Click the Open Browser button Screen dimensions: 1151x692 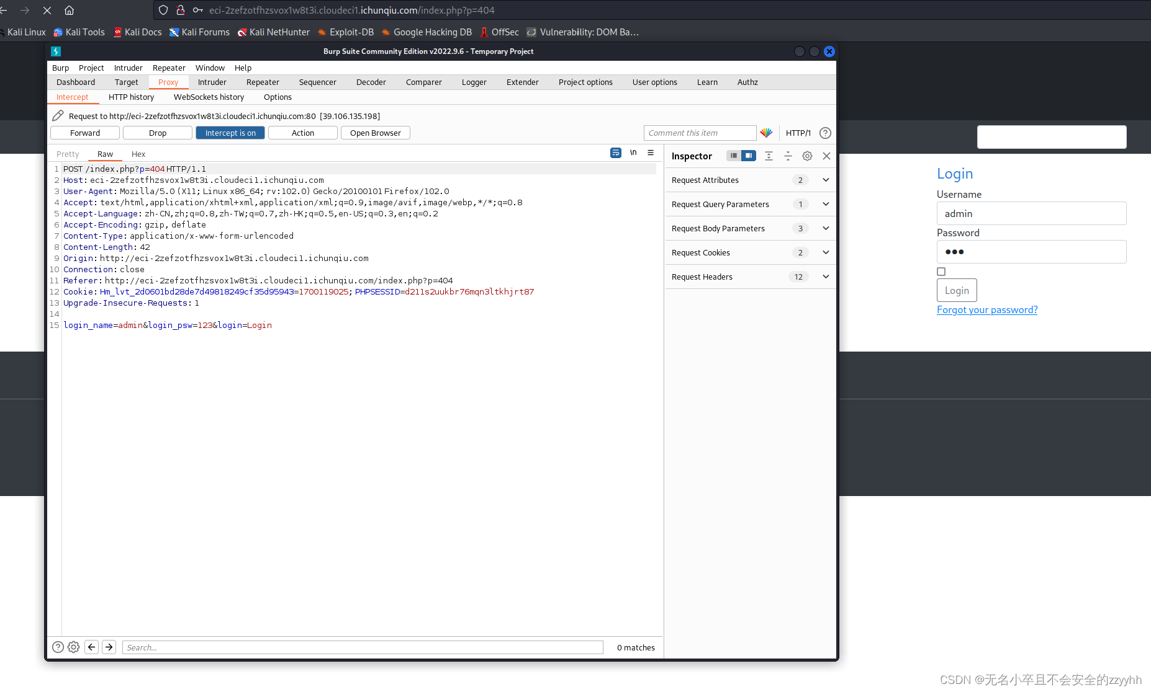click(376, 133)
